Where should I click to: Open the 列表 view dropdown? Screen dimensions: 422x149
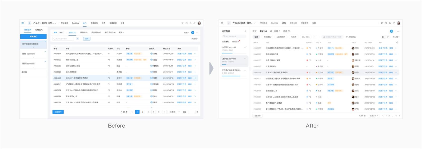coord(186,32)
